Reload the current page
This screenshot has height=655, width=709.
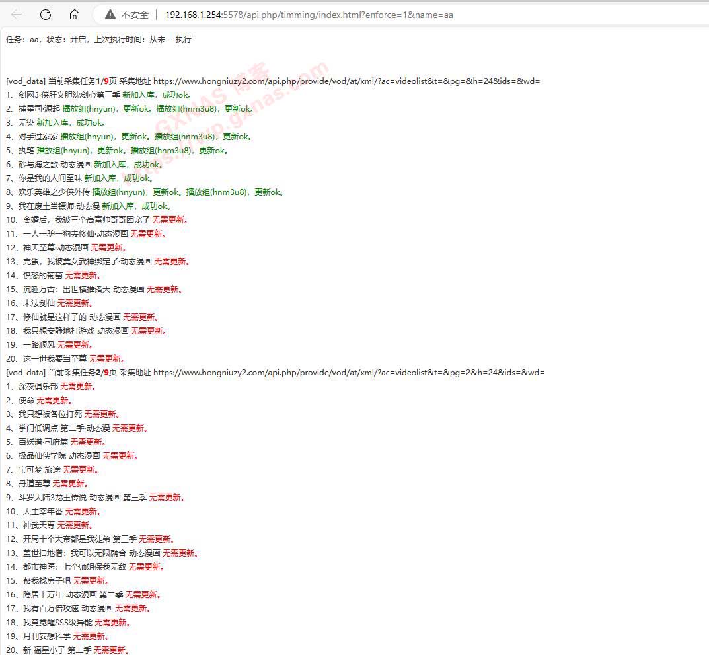pos(46,15)
